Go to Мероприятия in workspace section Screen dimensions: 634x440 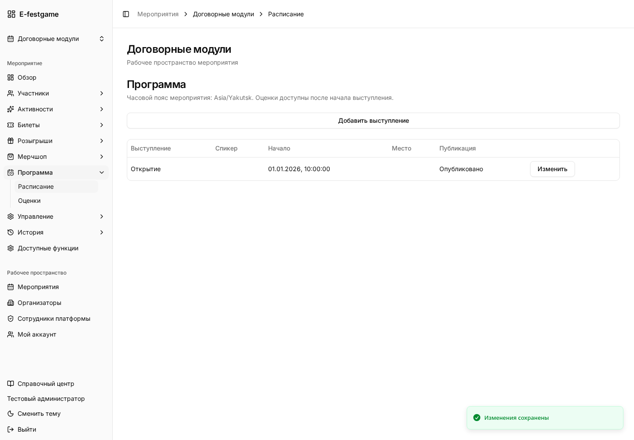tap(56, 287)
